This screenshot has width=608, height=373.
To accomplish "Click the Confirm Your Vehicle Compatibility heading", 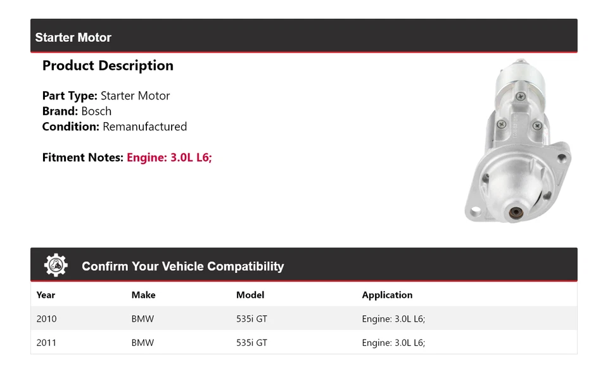I will pos(182,266).
